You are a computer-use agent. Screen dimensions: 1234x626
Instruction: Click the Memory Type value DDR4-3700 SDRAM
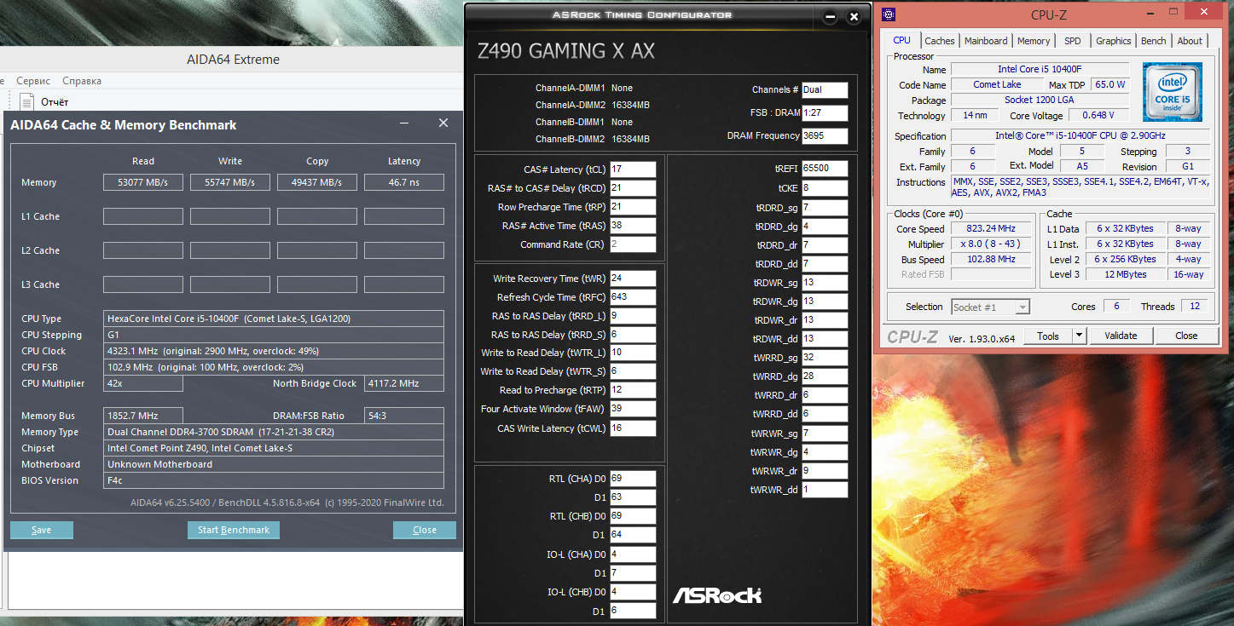coord(274,432)
